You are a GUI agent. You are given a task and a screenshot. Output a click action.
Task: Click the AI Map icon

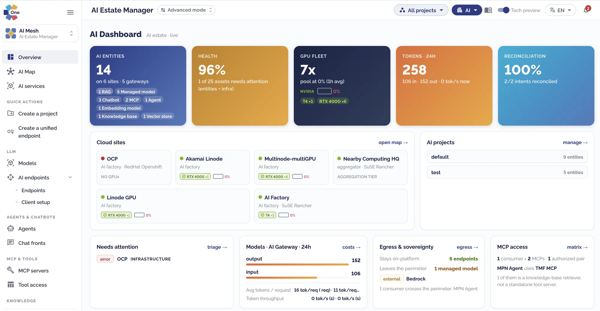[x=11, y=71]
